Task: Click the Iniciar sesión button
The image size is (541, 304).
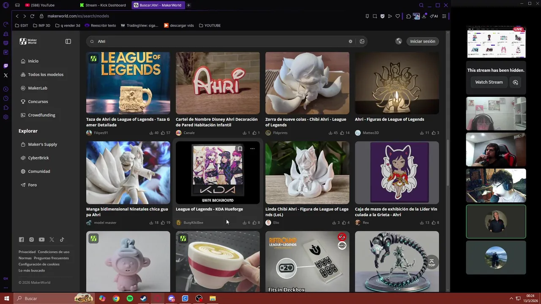Action: click(423, 41)
